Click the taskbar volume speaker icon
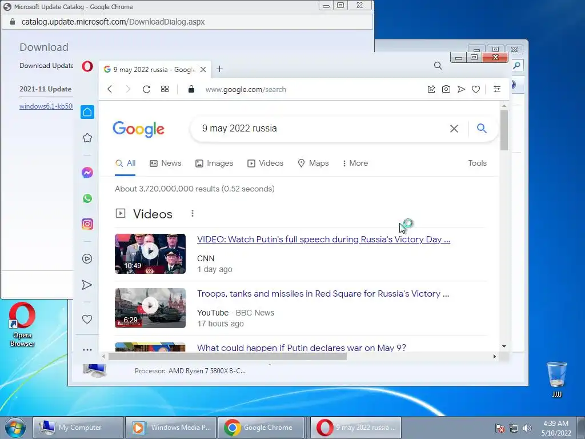Image resolution: width=585 pixels, height=439 pixels. (527, 428)
